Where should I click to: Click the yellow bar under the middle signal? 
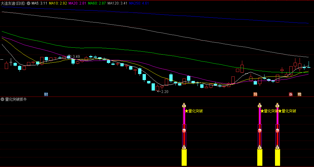coord(260,158)
